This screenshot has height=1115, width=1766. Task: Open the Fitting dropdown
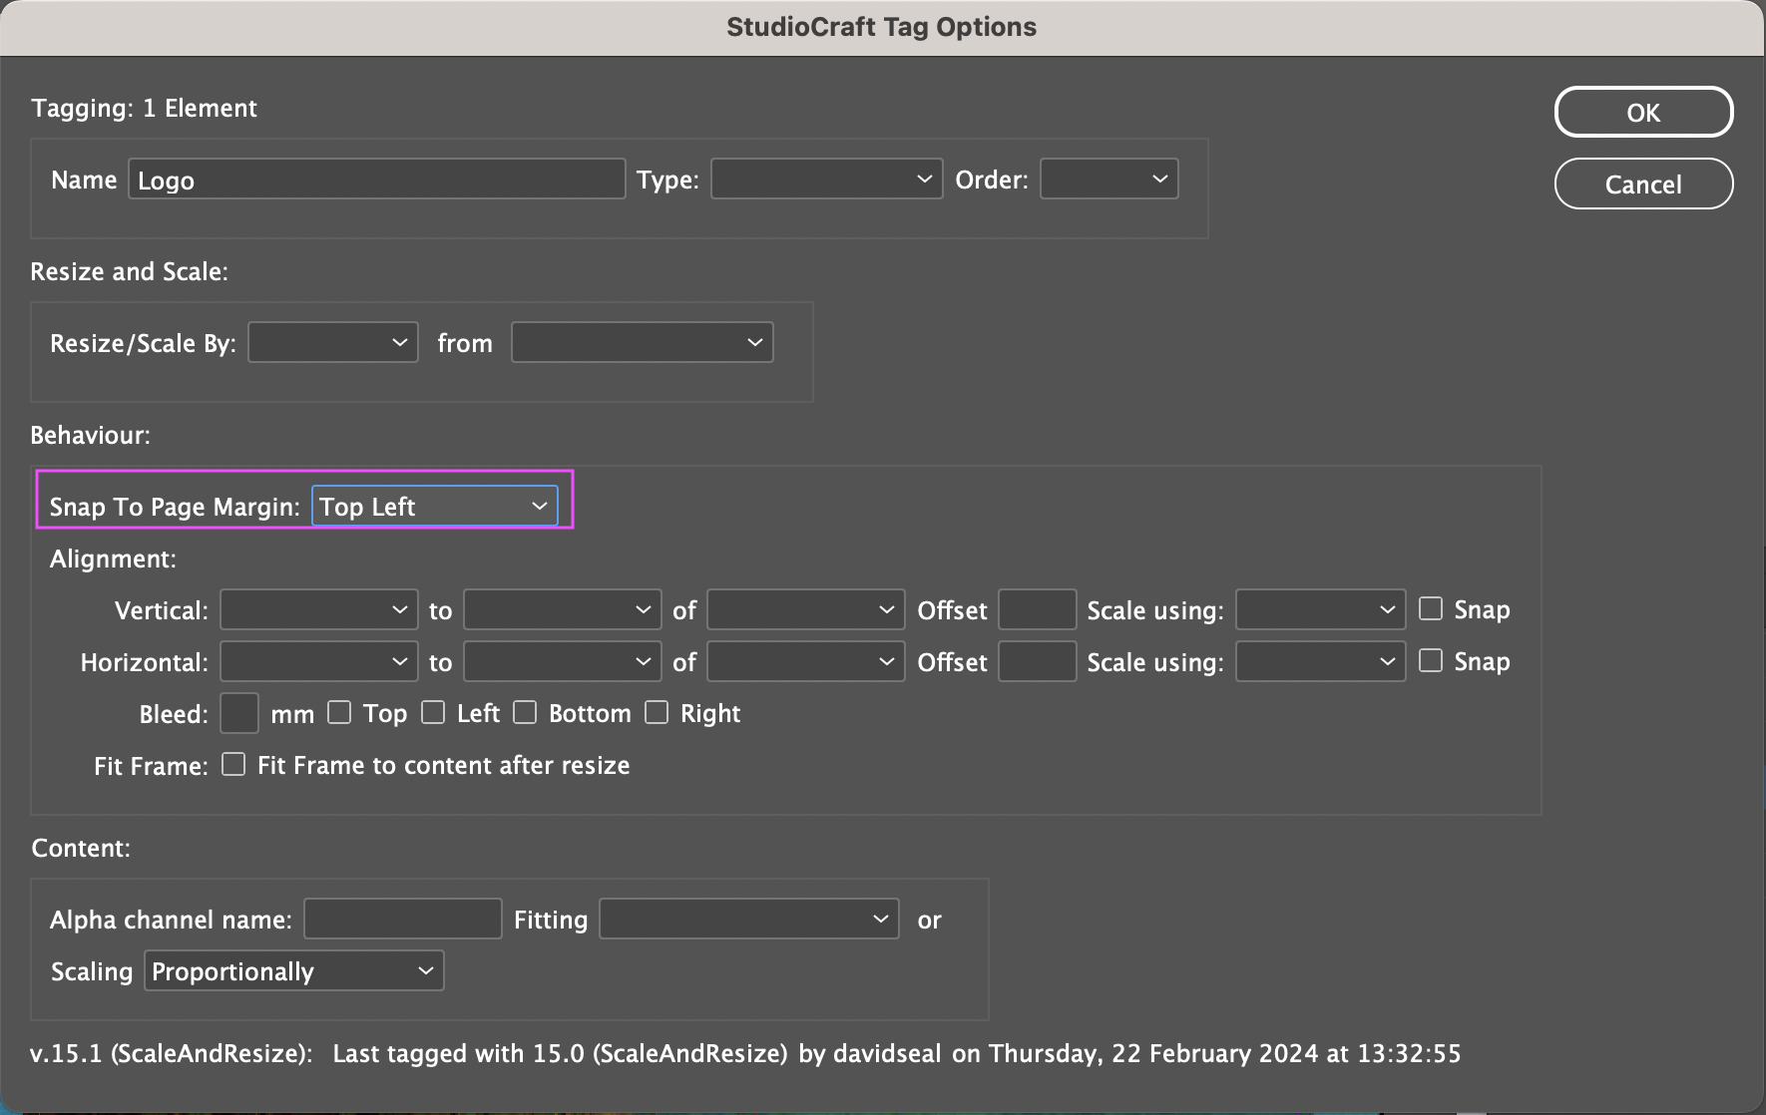[748, 919]
